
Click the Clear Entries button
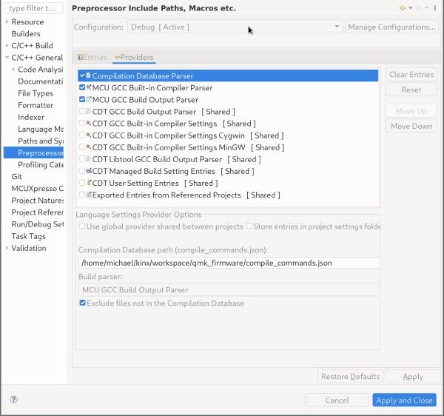(411, 75)
